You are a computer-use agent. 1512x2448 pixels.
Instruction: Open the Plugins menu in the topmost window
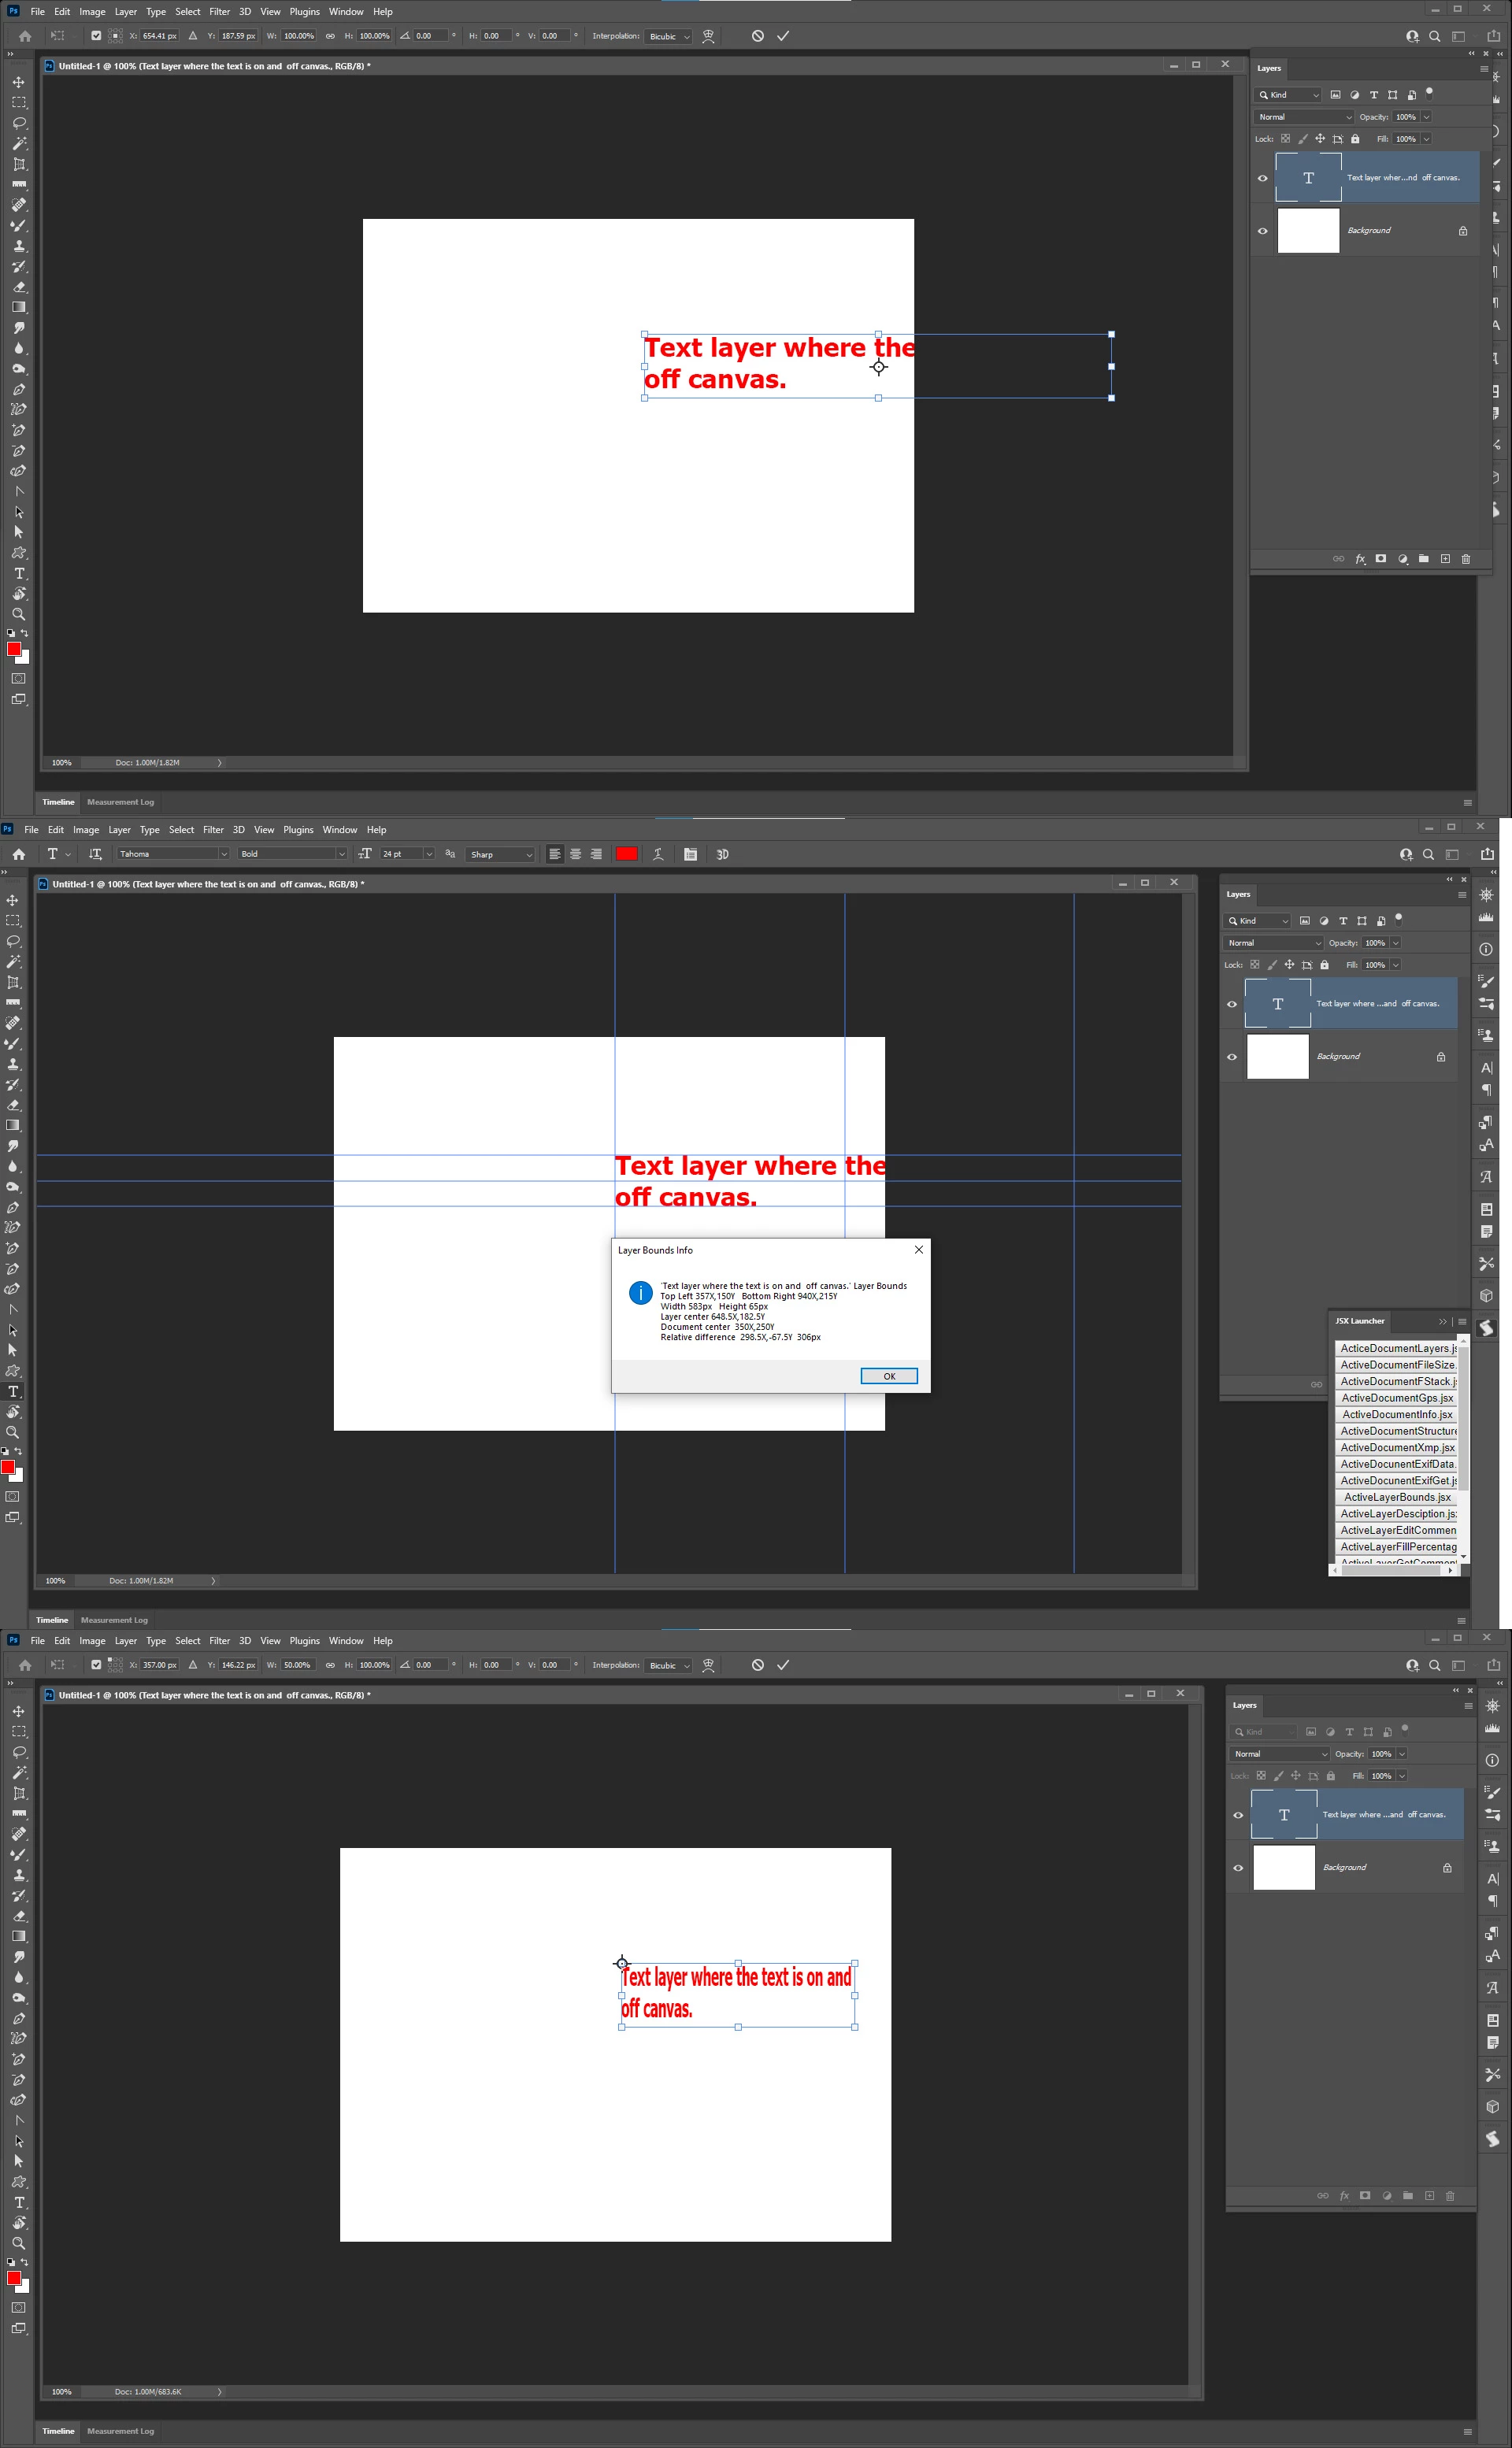coord(304,12)
